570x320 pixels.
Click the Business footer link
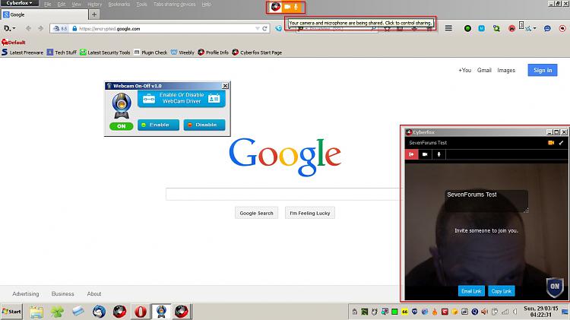click(x=62, y=294)
